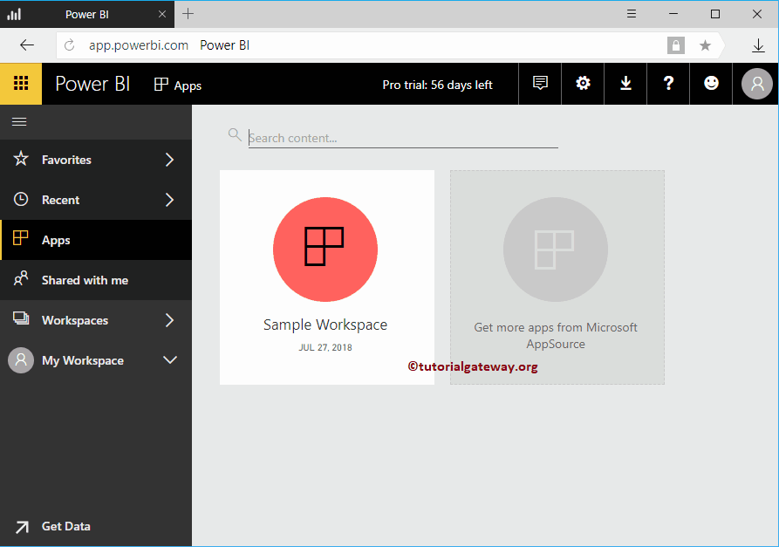The width and height of the screenshot is (779, 547).
Task: Click the JUL 27, 2018 date text
Action: (325, 348)
